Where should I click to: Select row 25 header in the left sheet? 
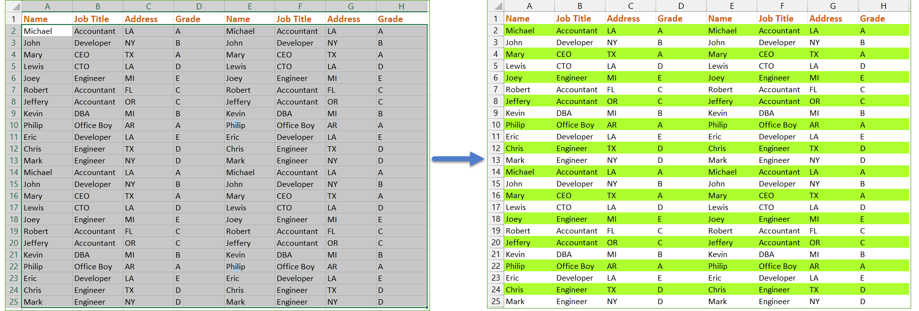coord(14,302)
